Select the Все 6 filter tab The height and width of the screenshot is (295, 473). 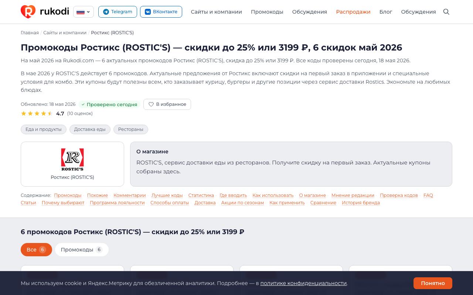[36, 250]
